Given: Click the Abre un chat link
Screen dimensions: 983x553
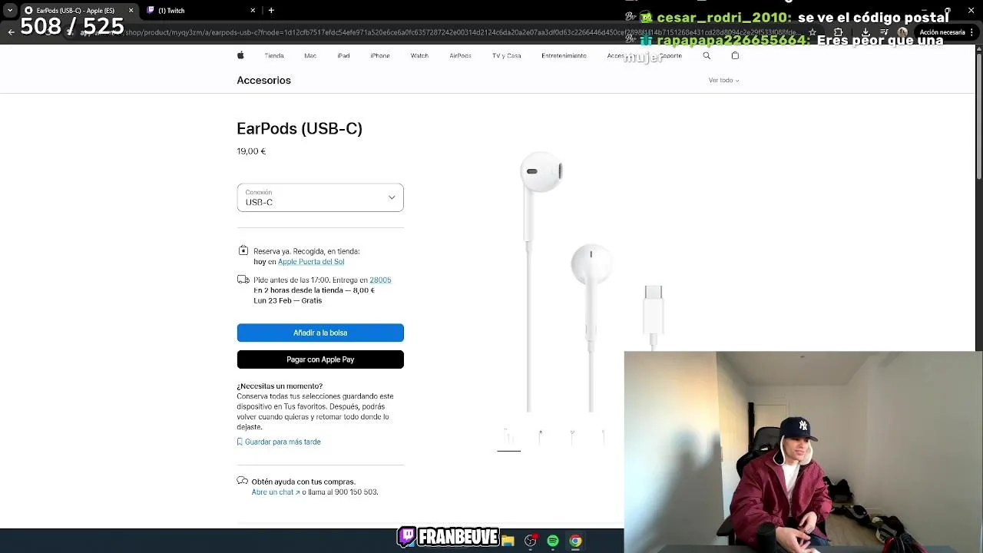Looking at the screenshot, I should (x=276, y=492).
